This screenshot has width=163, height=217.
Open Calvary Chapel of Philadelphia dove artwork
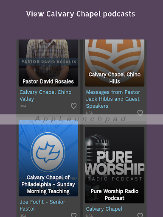coord(48,158)
